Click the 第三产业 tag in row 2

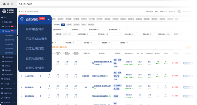click(116, 76)
